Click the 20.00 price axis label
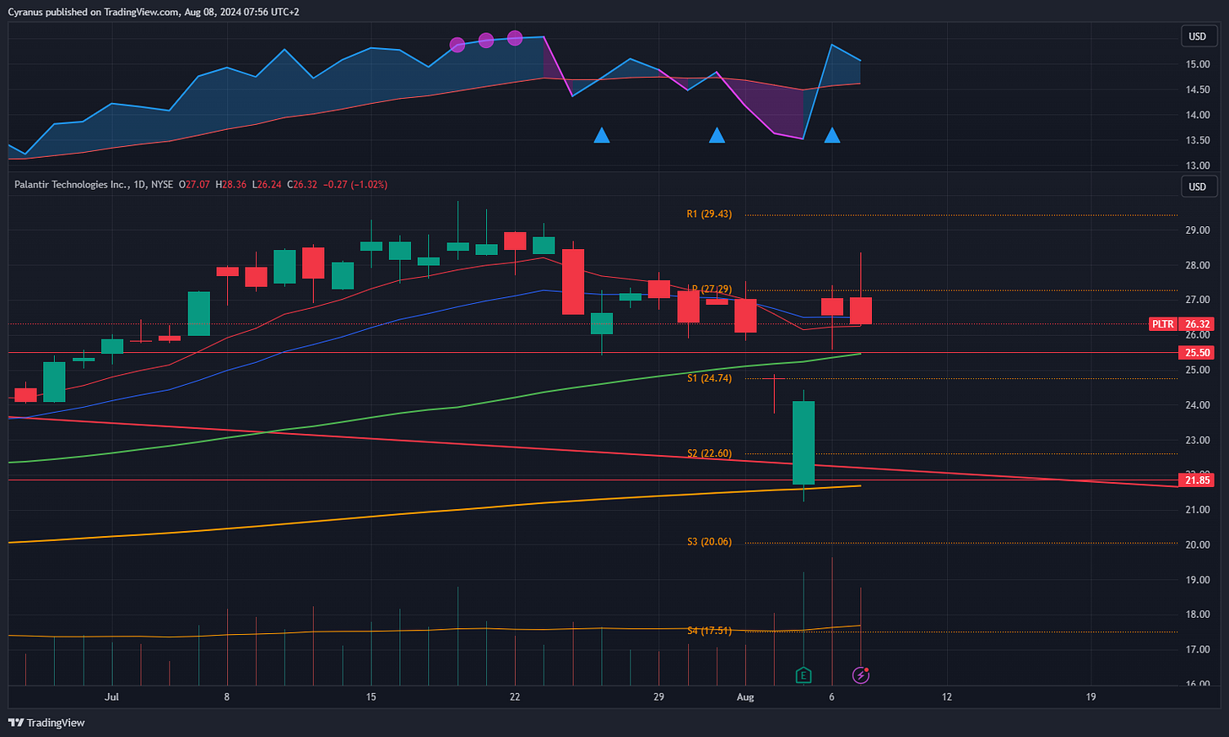Screen dimensions: 1229x737 point(1198,545)
